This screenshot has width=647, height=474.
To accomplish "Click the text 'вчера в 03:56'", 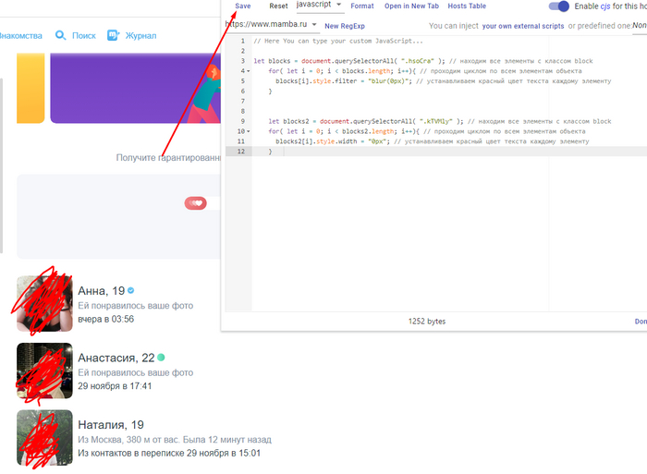I will (x=105, y=319).
